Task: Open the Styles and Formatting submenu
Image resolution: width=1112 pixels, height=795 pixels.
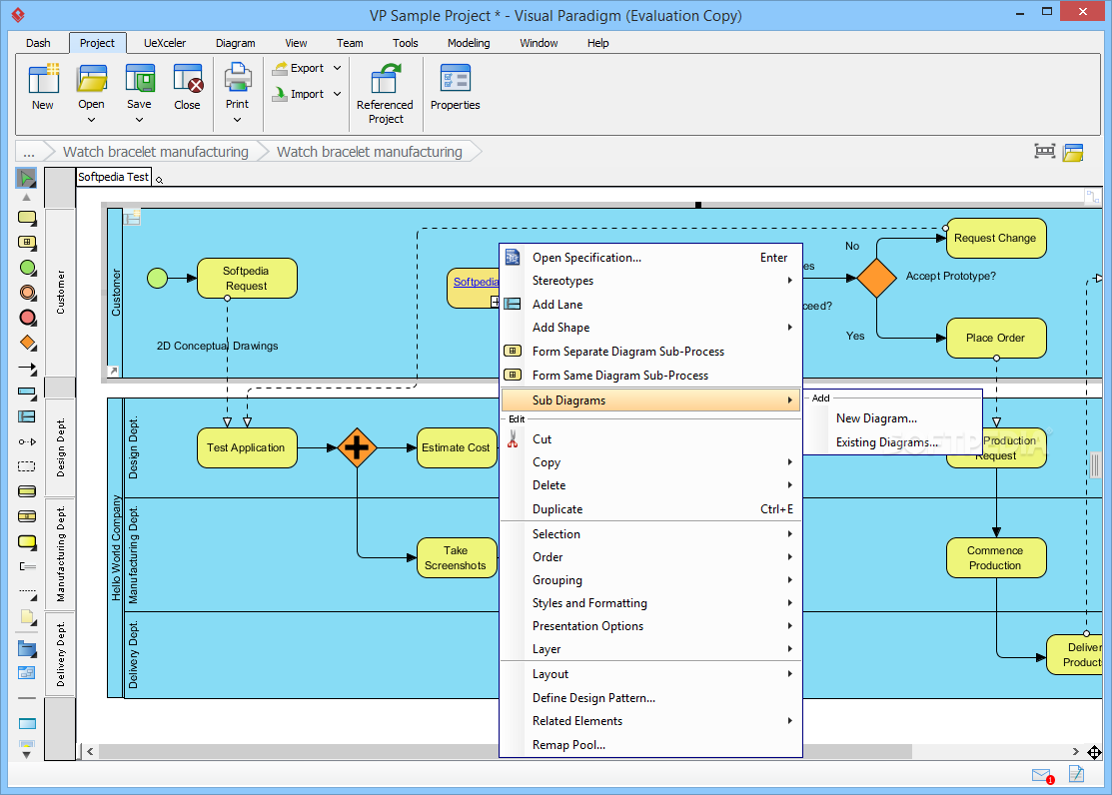Action: click(651, 603)
